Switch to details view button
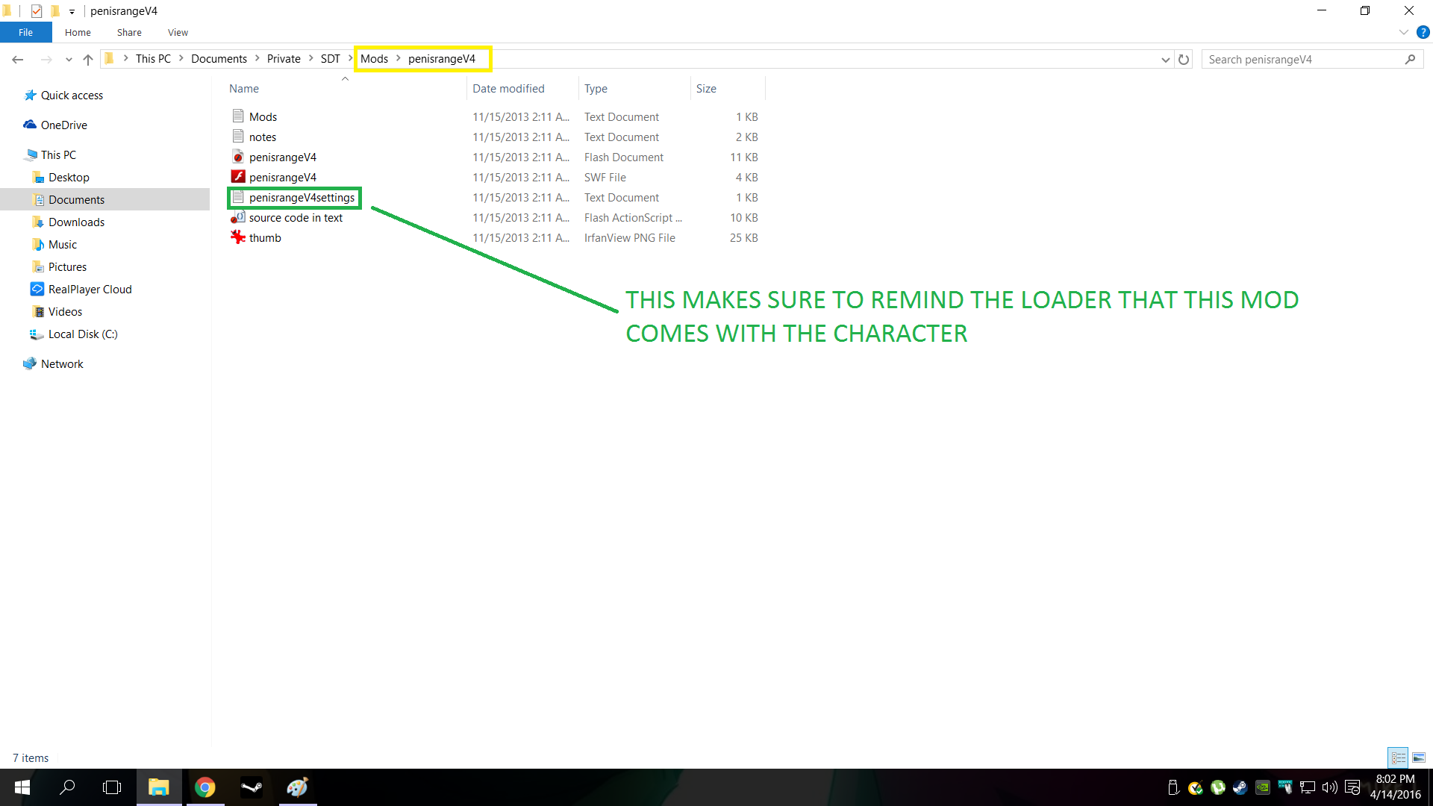 point(1398,757)
